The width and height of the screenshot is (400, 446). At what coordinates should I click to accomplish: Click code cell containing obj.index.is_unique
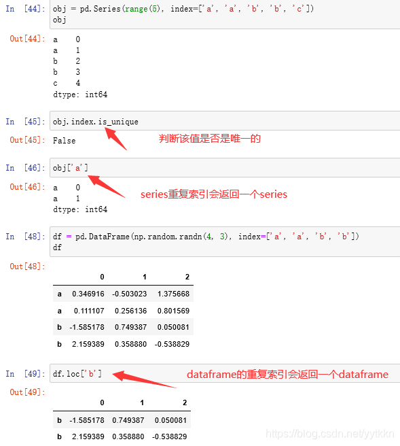tap(225, 121)
